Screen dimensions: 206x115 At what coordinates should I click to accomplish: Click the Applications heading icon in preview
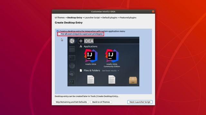click(x=81, y=46)
